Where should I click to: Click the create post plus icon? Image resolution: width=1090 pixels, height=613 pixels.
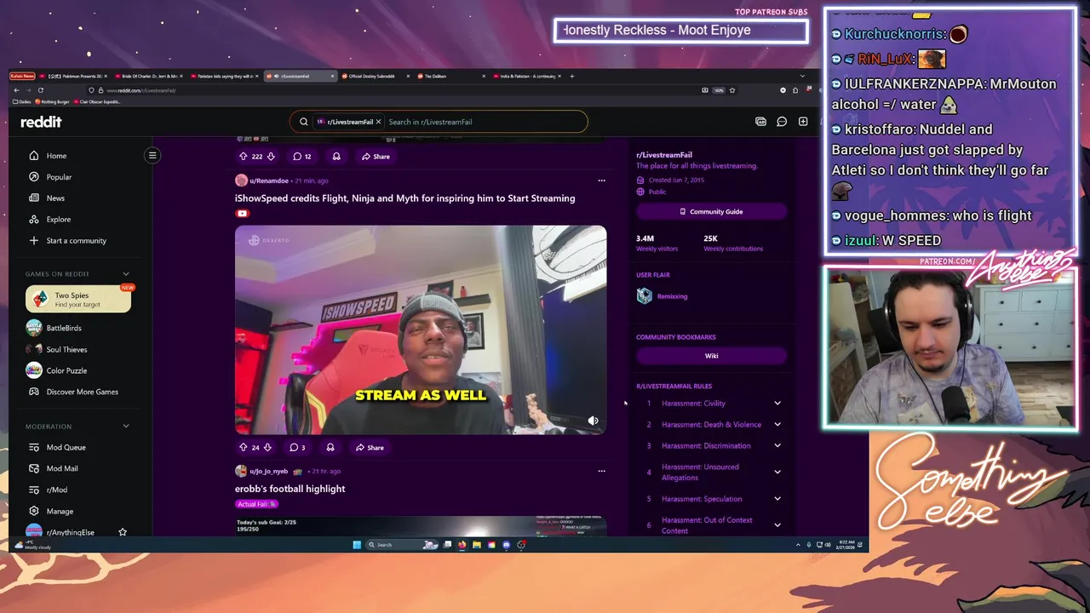pyautogui.click(x=803, y=122)
